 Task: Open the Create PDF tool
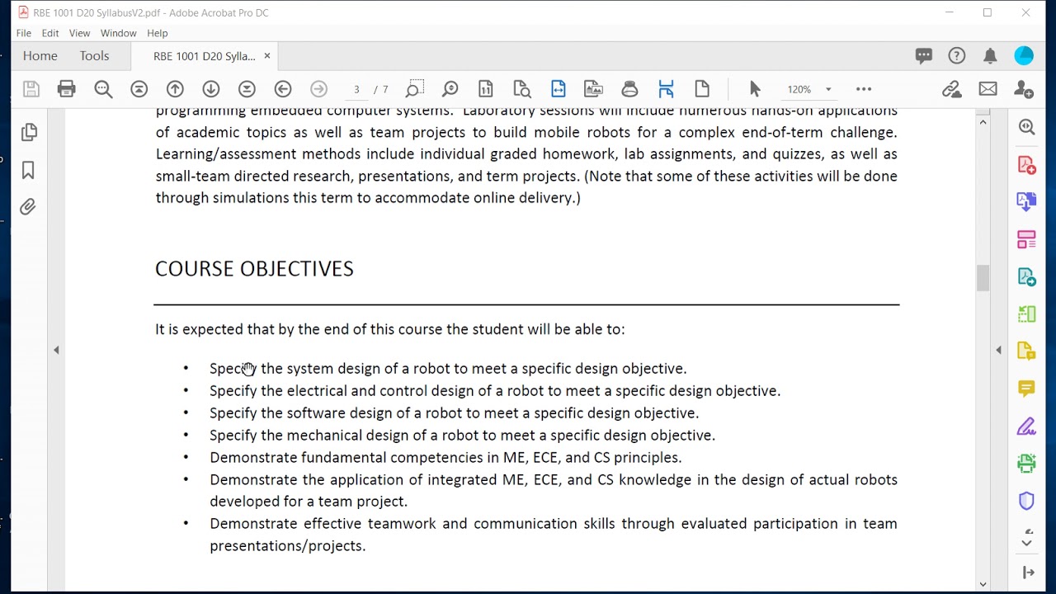coord(1026,164)
